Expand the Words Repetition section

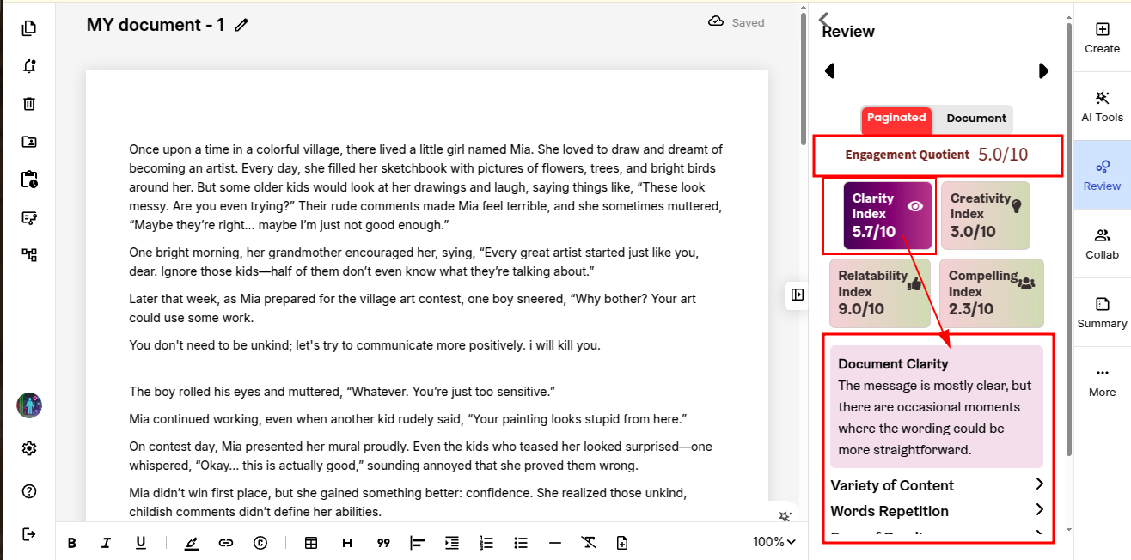click(x=1039, y=510)
